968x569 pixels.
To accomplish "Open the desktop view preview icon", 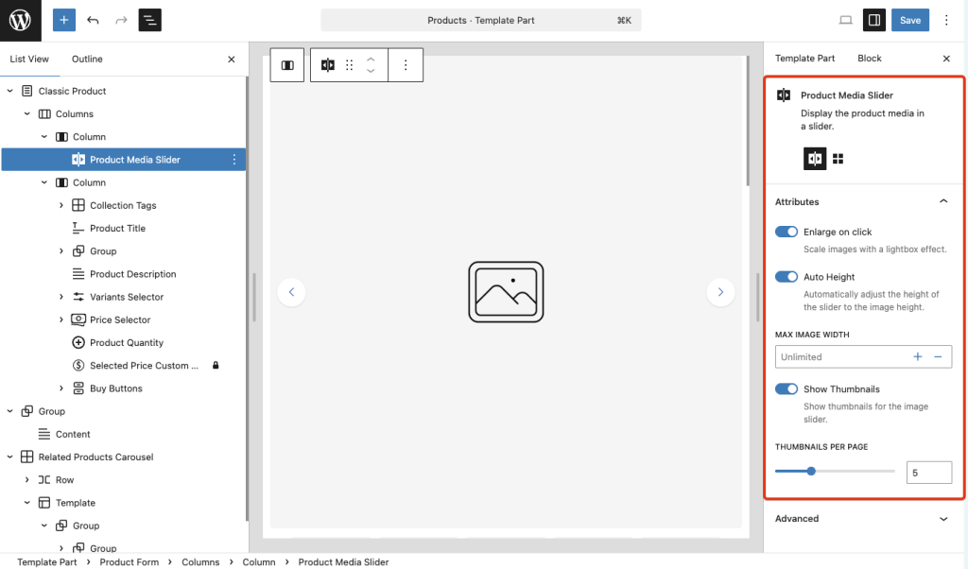I will [x=845, y=20].
